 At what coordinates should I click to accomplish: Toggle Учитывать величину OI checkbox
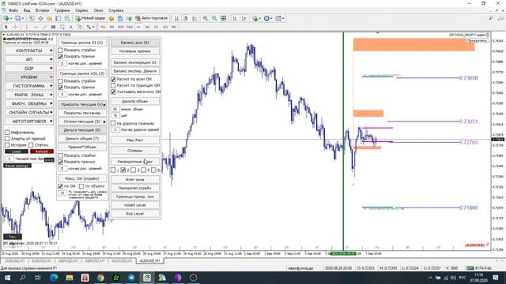click(x=113, y=92)
